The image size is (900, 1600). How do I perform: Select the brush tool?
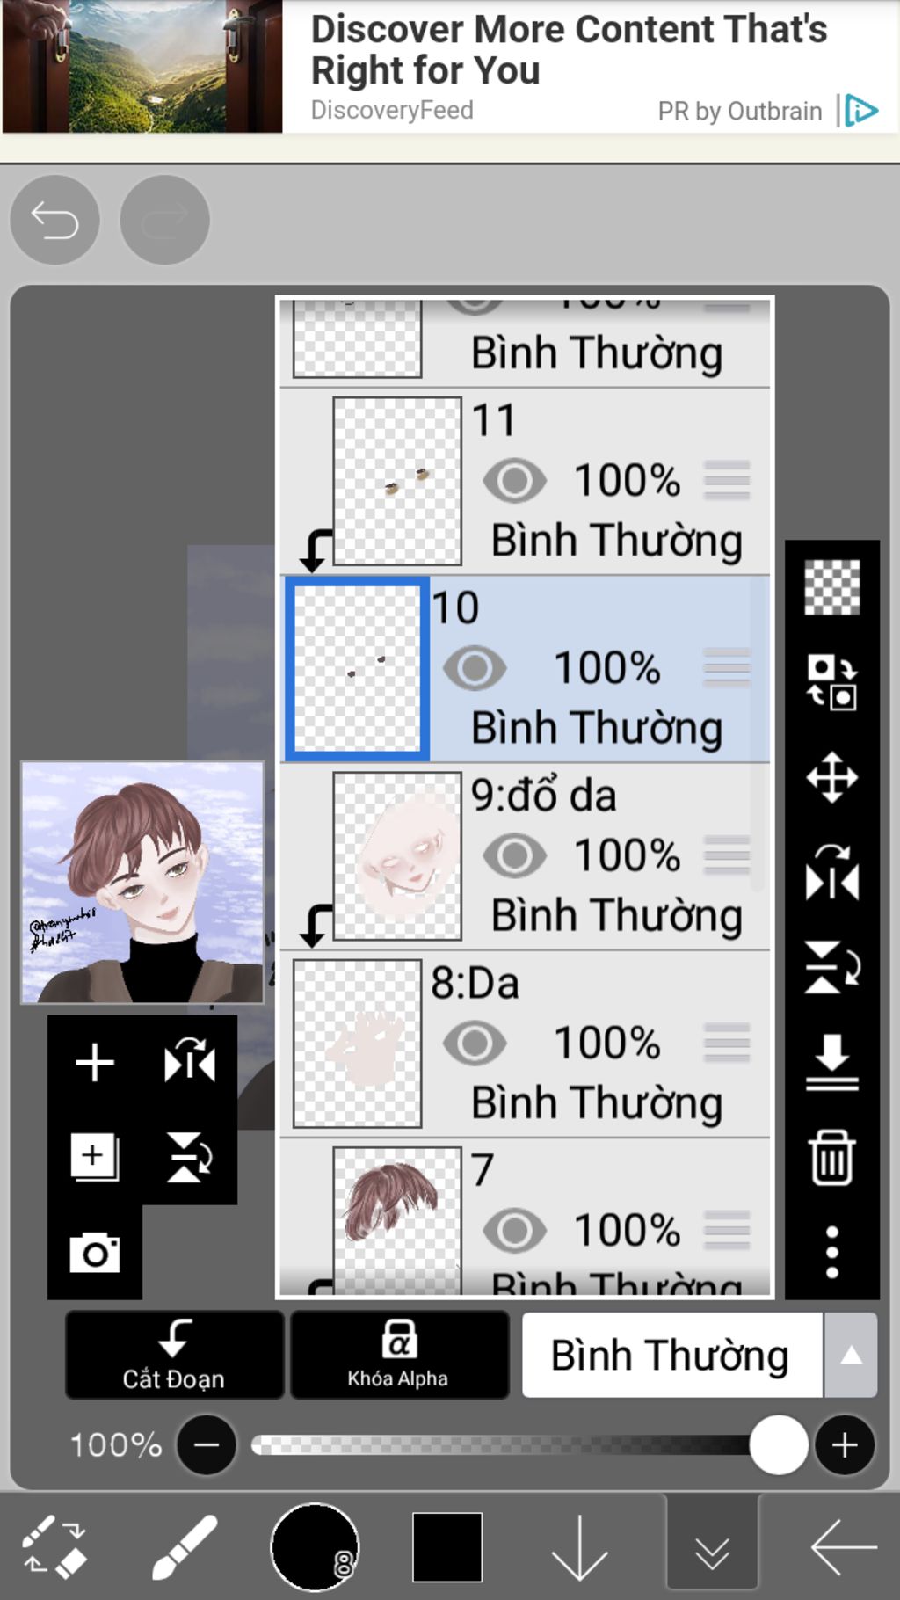(x=185, y=1547)
